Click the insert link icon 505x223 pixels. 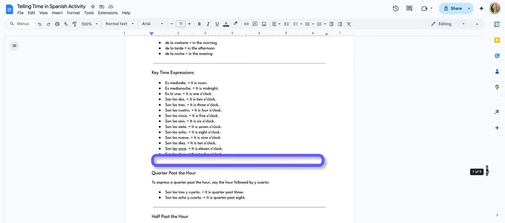246,24
